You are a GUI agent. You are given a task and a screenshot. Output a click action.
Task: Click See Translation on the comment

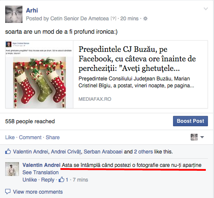coord(41,172)
